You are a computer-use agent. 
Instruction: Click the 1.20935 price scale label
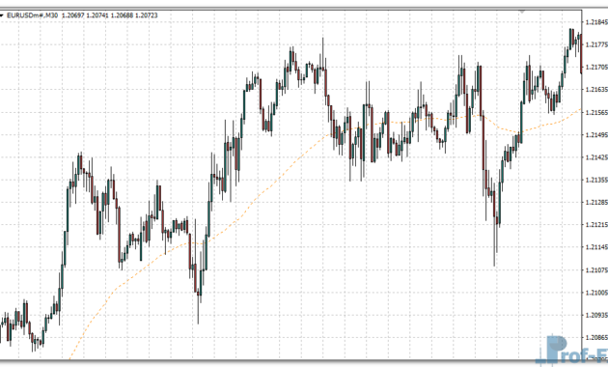(596, 315)
